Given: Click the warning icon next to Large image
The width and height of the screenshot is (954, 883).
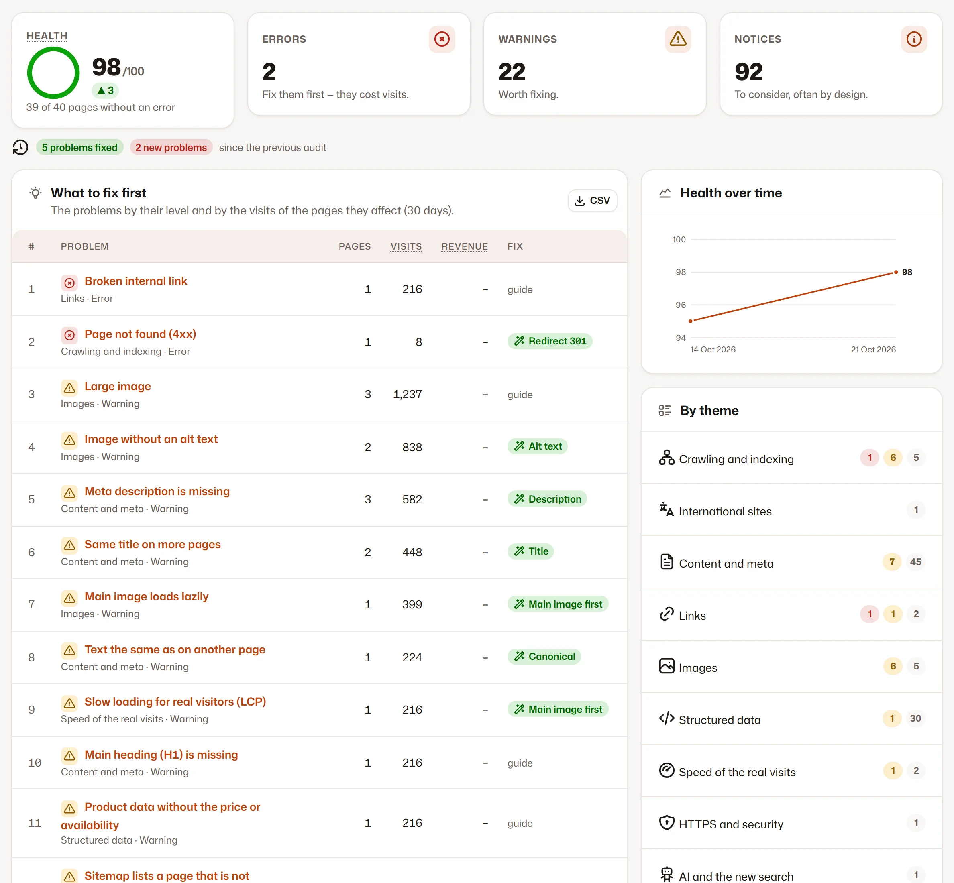Looking at the screenshot, I should [x=70, y=388].
